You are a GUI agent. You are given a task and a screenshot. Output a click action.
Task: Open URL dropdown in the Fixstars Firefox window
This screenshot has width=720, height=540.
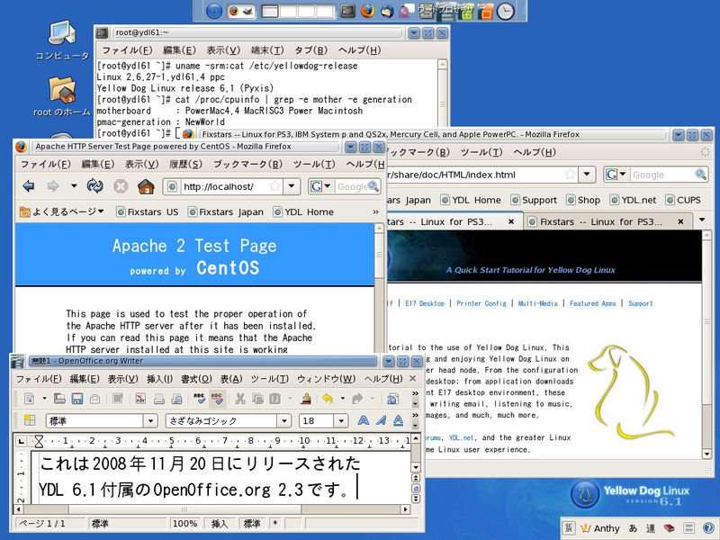tap(587, 175)
